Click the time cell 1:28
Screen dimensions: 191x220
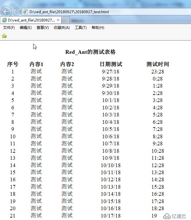point(157,86)
